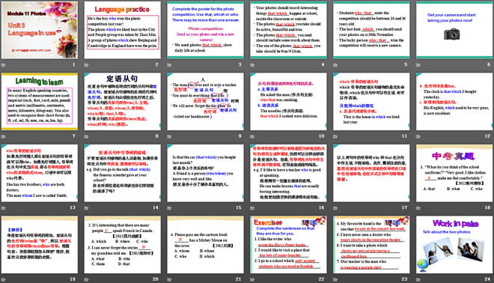Screen dimensions: 494x283
Task: Select slide 9 with 先行词 diagram annotations
Action: coord(205,102)
